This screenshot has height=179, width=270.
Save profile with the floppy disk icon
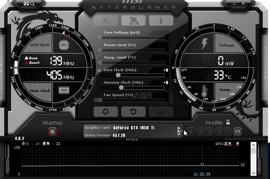[x=237, y=131]
